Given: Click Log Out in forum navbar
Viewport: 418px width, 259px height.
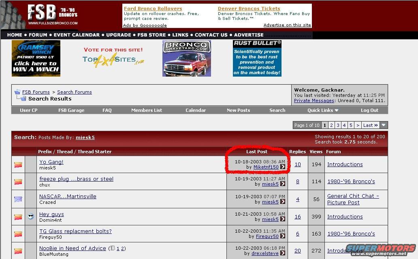Looking at the screenshot, I should pos(369,110).
